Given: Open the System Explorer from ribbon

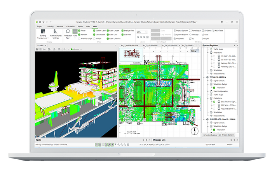Looking at the screenshot, I should point(181,35).
